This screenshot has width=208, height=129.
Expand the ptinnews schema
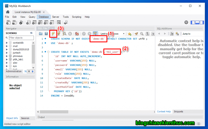[7, 56]
